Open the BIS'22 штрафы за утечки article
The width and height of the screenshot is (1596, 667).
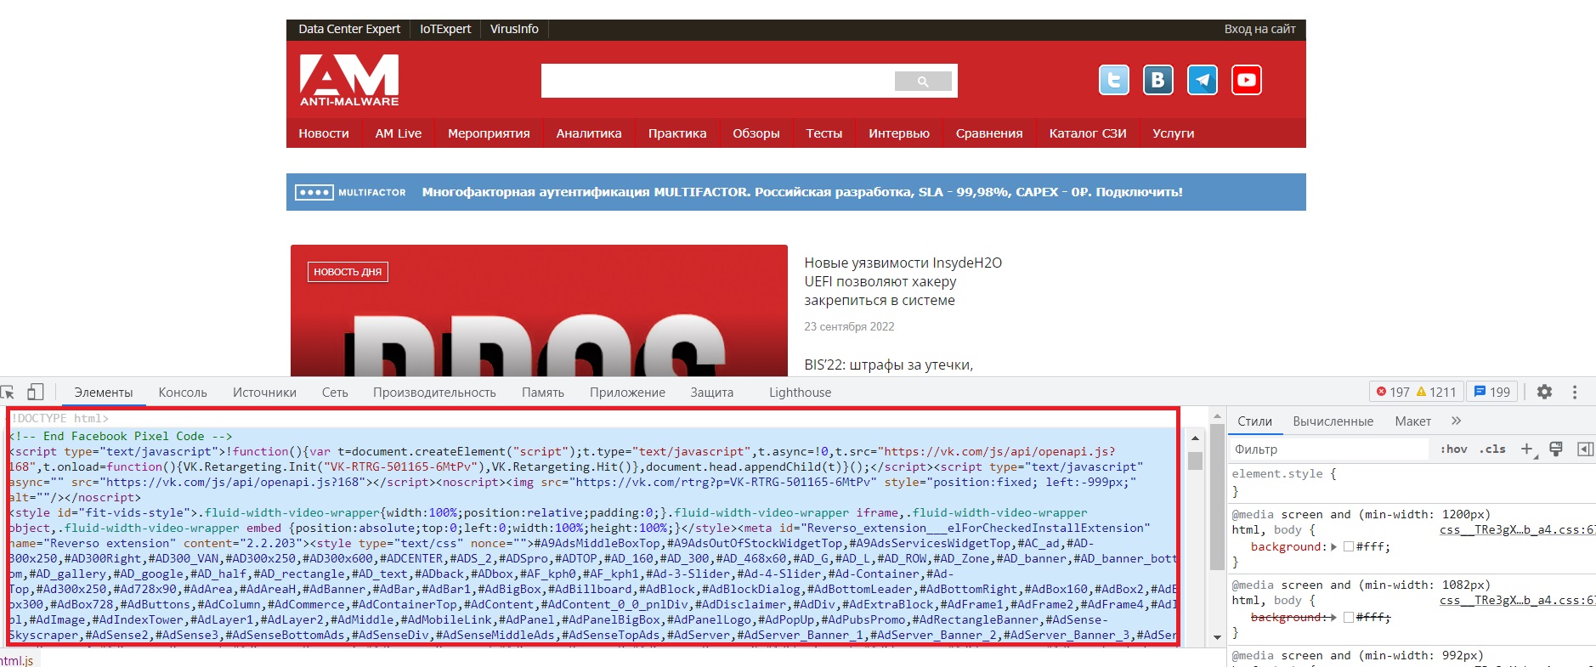click(x=889, y=365)
